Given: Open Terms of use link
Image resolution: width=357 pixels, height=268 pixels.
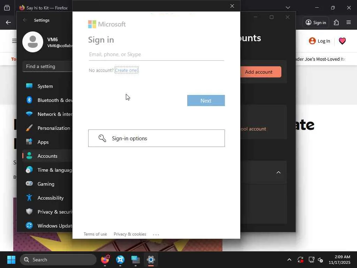Looking at the screenshot, I should click(95, 234).
